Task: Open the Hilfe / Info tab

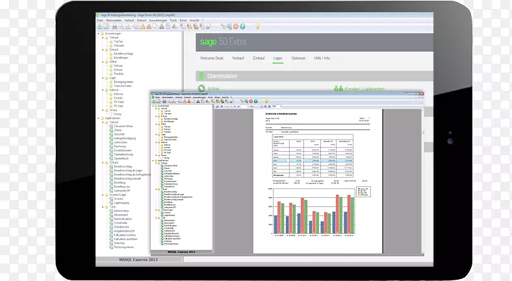Action: click(x=323, y=58)
